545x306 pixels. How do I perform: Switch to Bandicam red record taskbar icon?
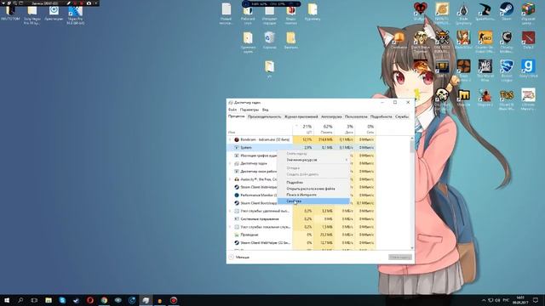tap(174, 300)
